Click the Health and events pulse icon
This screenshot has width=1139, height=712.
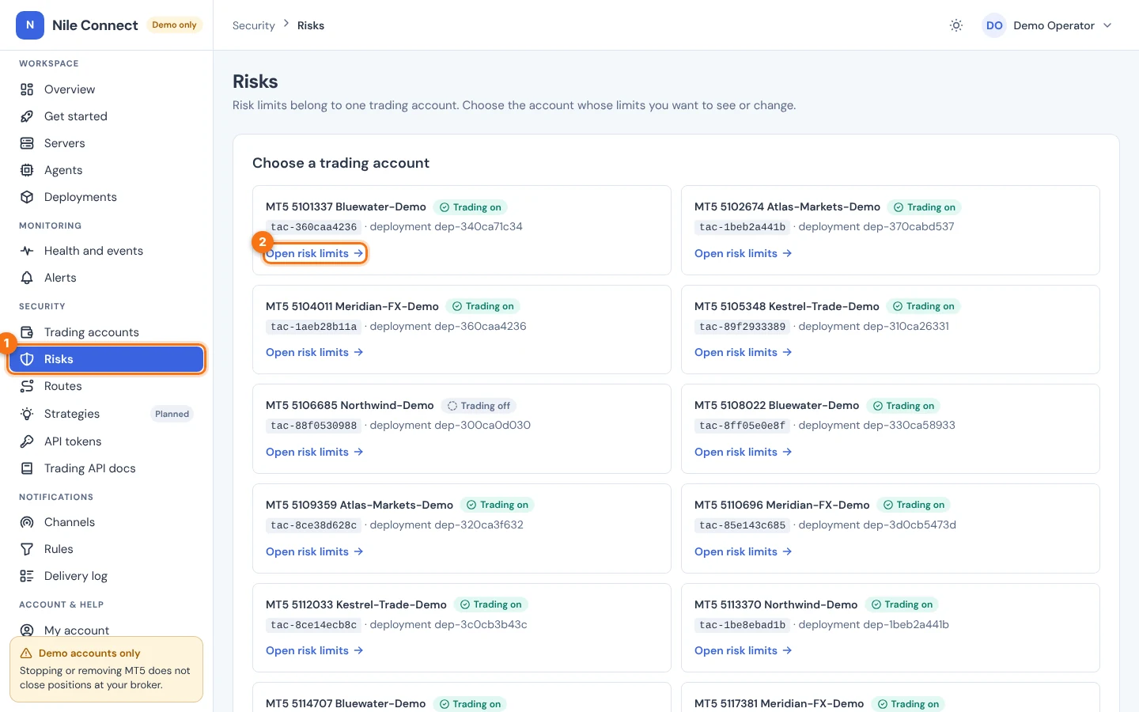(x=27, y=251)
